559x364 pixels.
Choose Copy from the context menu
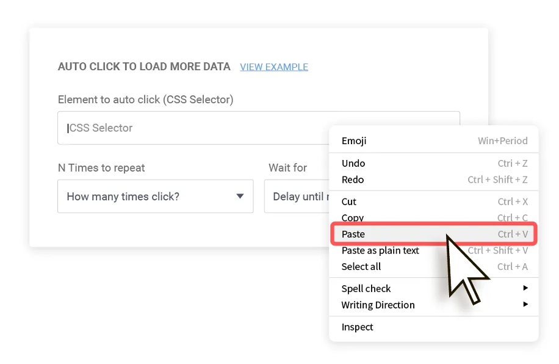point(353,217)
